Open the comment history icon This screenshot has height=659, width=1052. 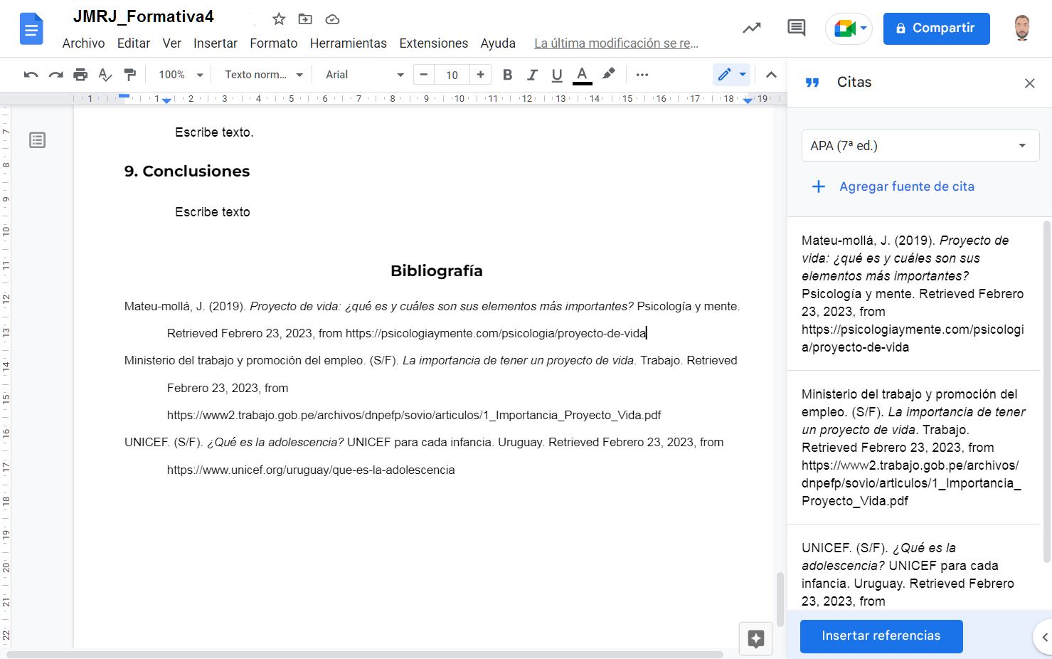click(796, 28)
